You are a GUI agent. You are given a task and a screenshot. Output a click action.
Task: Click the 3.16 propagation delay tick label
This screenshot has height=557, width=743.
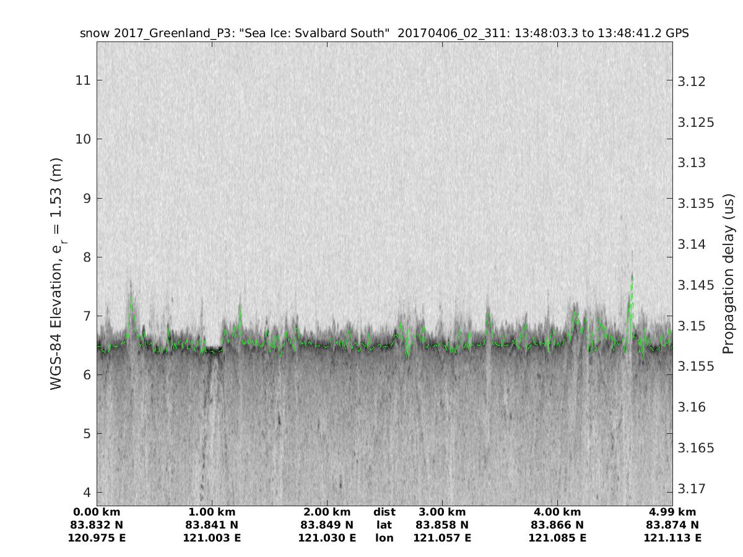[x=692, y=407]
